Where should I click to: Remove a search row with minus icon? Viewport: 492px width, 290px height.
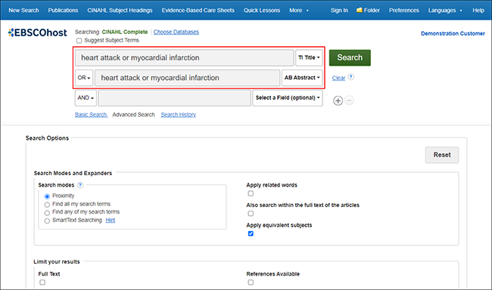pos(349,100)
